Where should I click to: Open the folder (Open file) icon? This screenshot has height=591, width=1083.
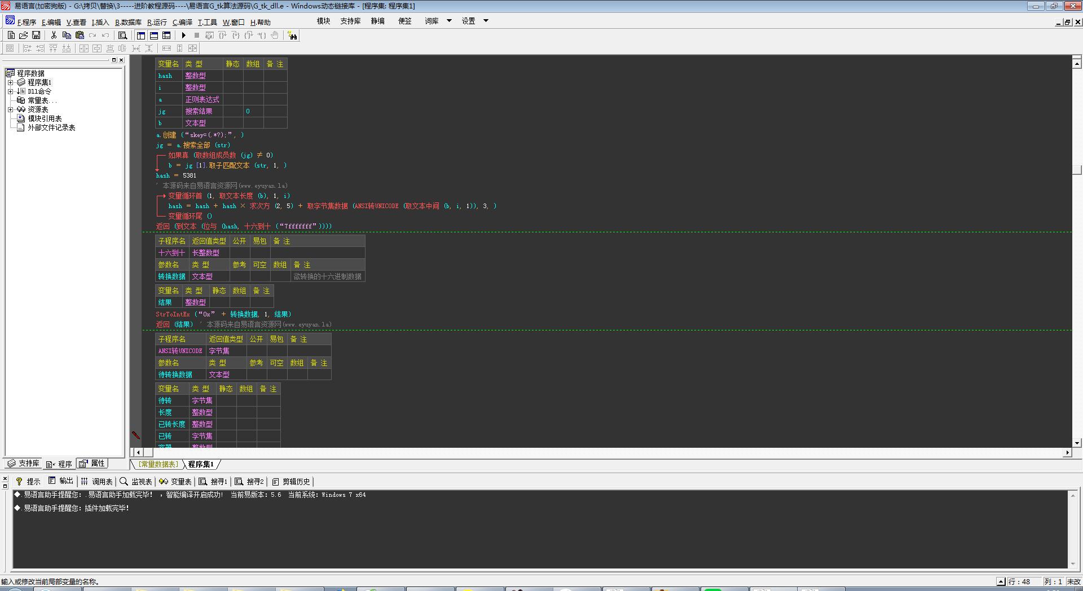coord(23,35)
